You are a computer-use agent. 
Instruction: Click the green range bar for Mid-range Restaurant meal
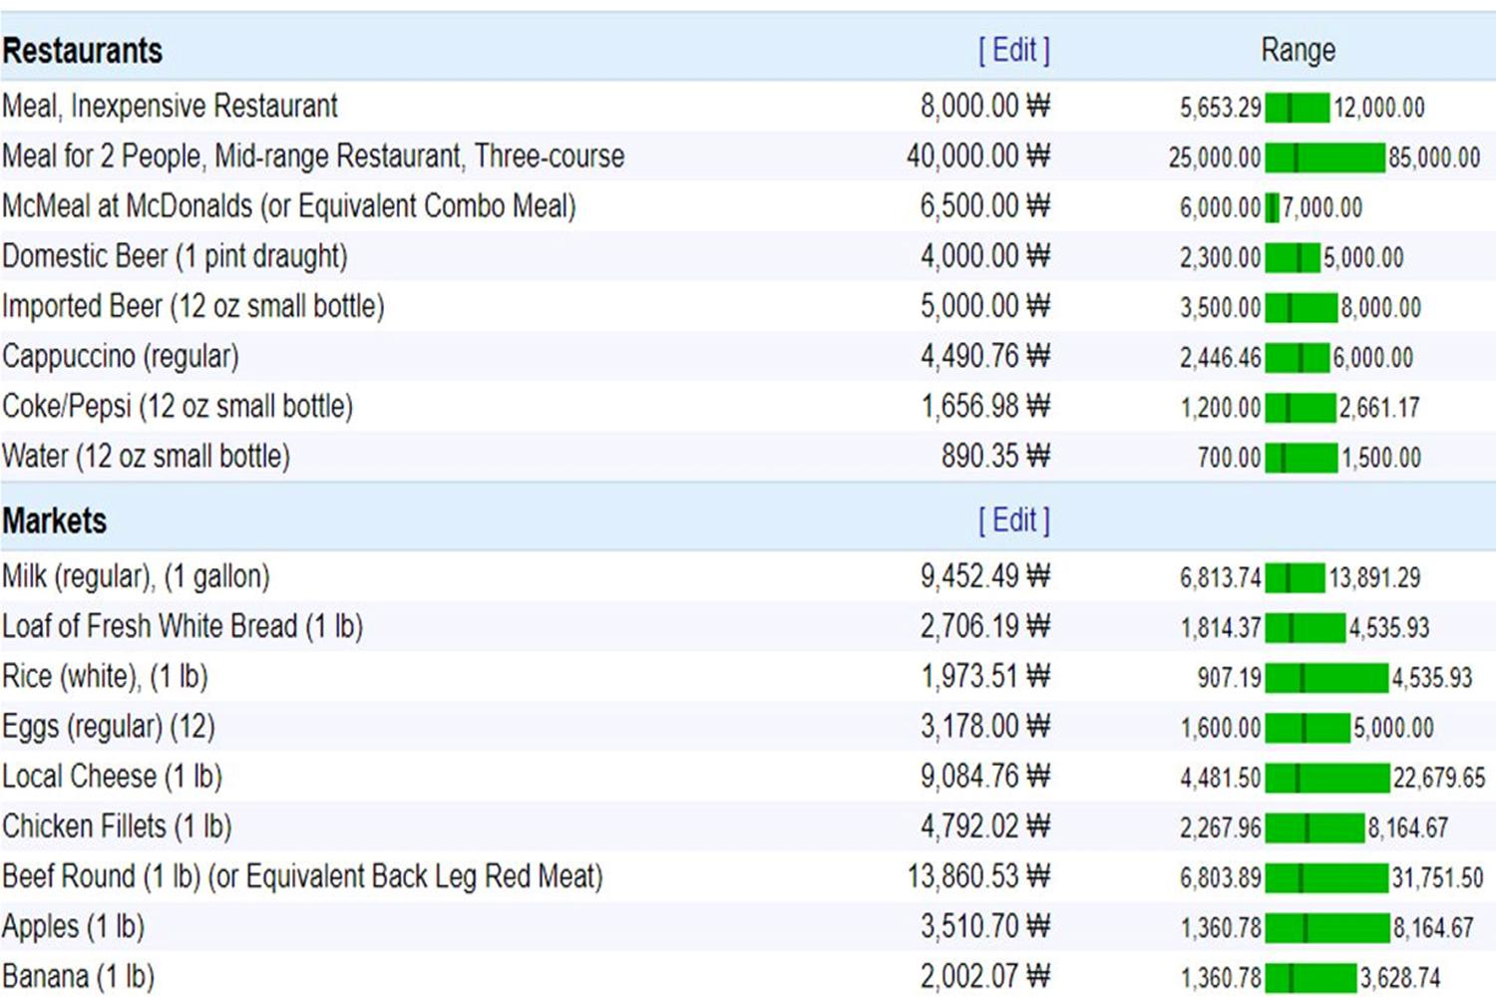coord(1325,158)
